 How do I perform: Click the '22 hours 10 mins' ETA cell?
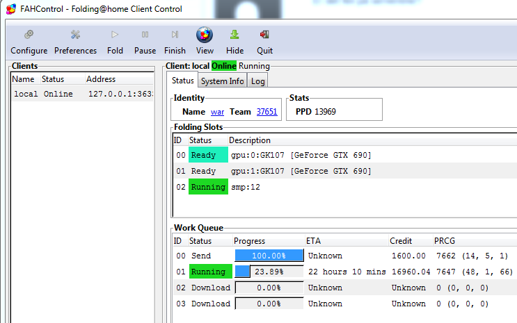[347, 272]
